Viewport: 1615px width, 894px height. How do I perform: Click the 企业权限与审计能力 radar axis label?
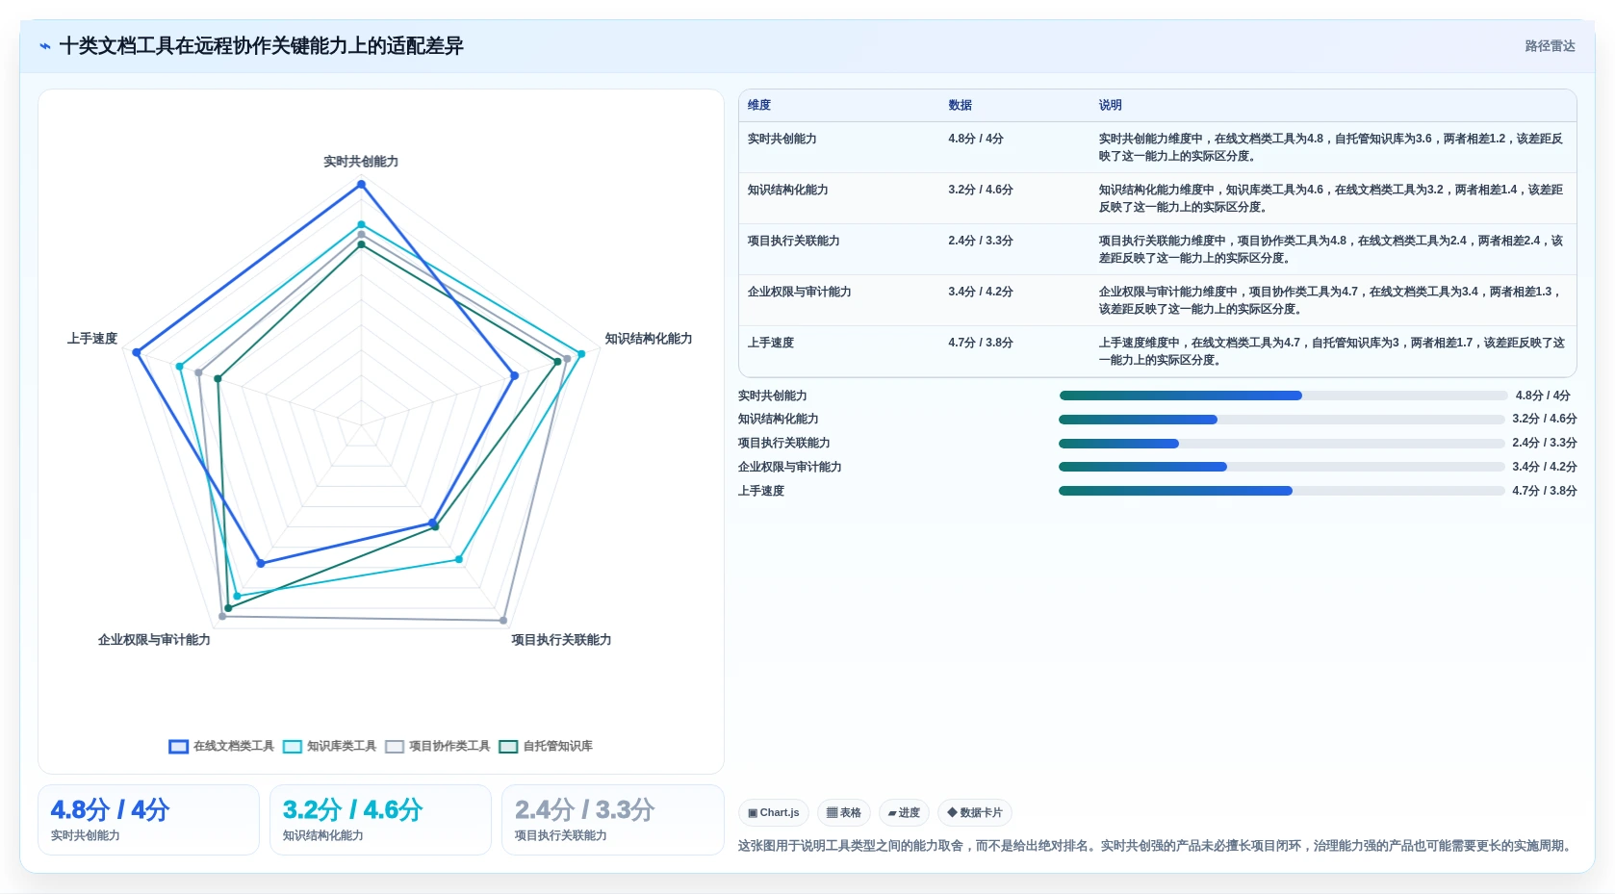154,640
